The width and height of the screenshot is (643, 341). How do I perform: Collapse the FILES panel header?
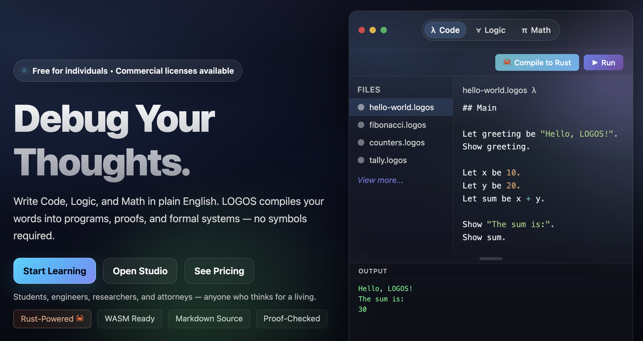click(369, 90)
